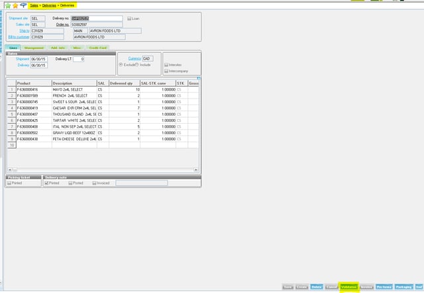The width and height of the screenshot is (424, 293).
Task: Select the Include radio button
Action: coord(136,64)
